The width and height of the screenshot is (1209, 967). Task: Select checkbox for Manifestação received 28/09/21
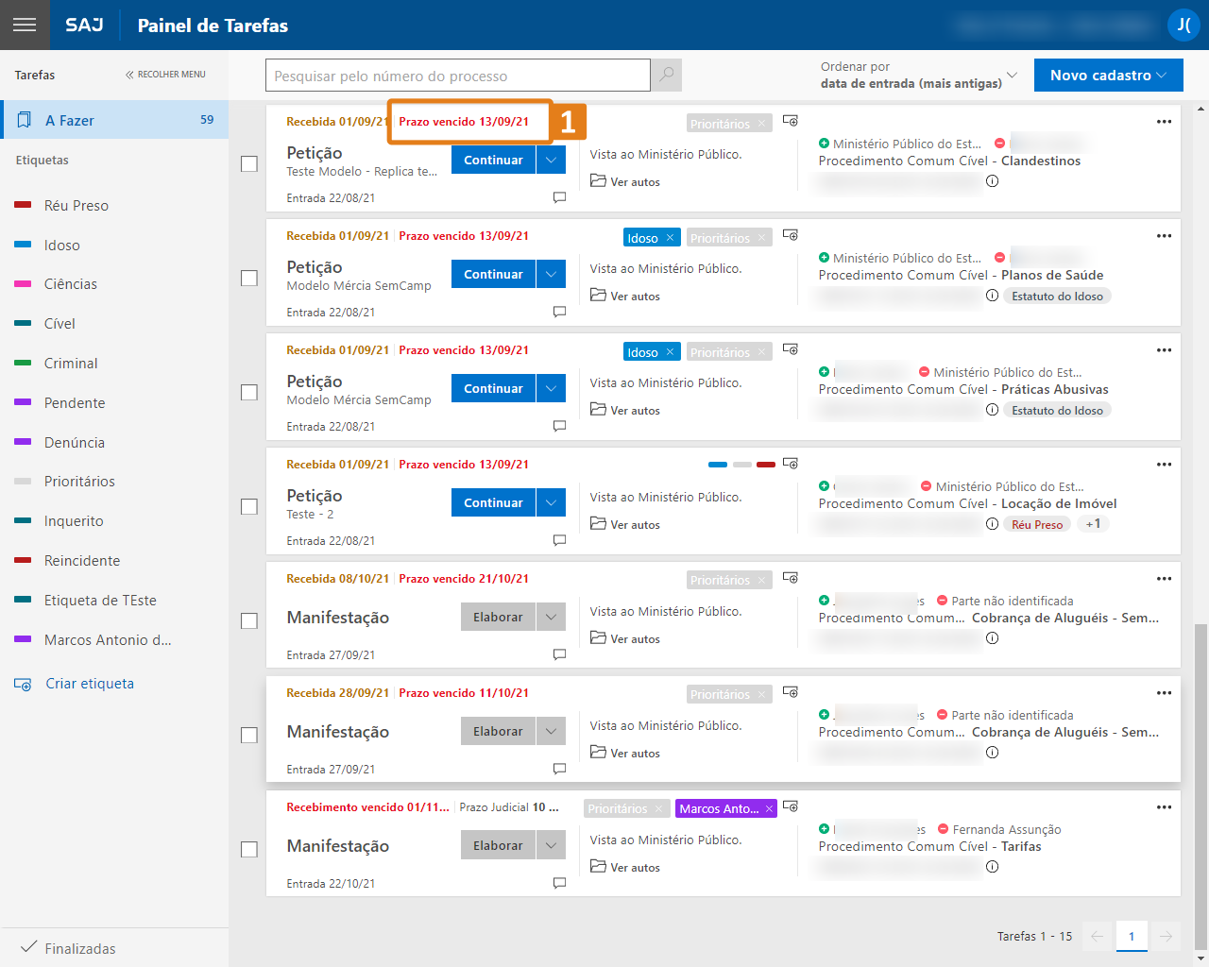(249, 735)
